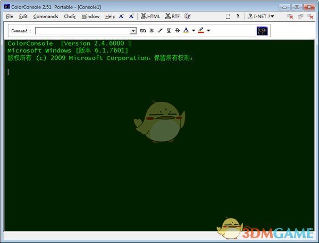Open the File menu
The width and height of the screenshot is (319, 243).
tap(10, 16)
